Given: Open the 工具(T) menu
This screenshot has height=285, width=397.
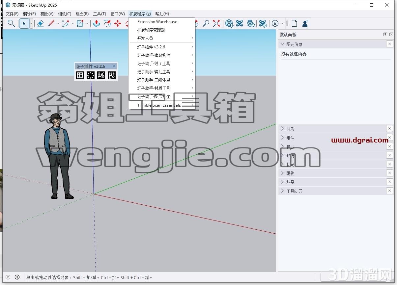Looking at the screenshot, I should point(99,14).
